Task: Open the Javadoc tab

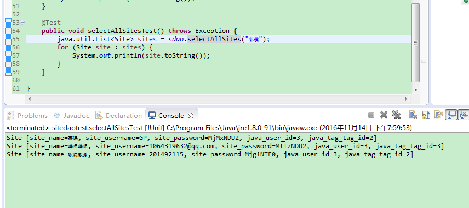Action: pyautogui.click(x=72, y=115)
